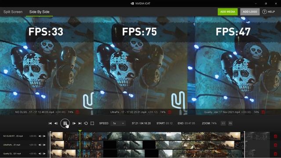Nudge Quality DL track offset backward

tap(40, 154)
